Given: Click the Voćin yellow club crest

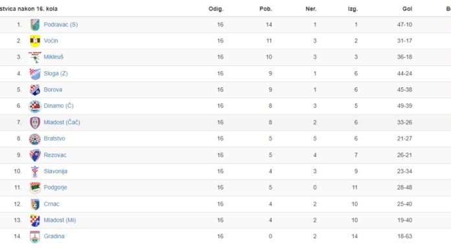Looking at the screenshot, I should pyautogui.click(x=35, y=41).
